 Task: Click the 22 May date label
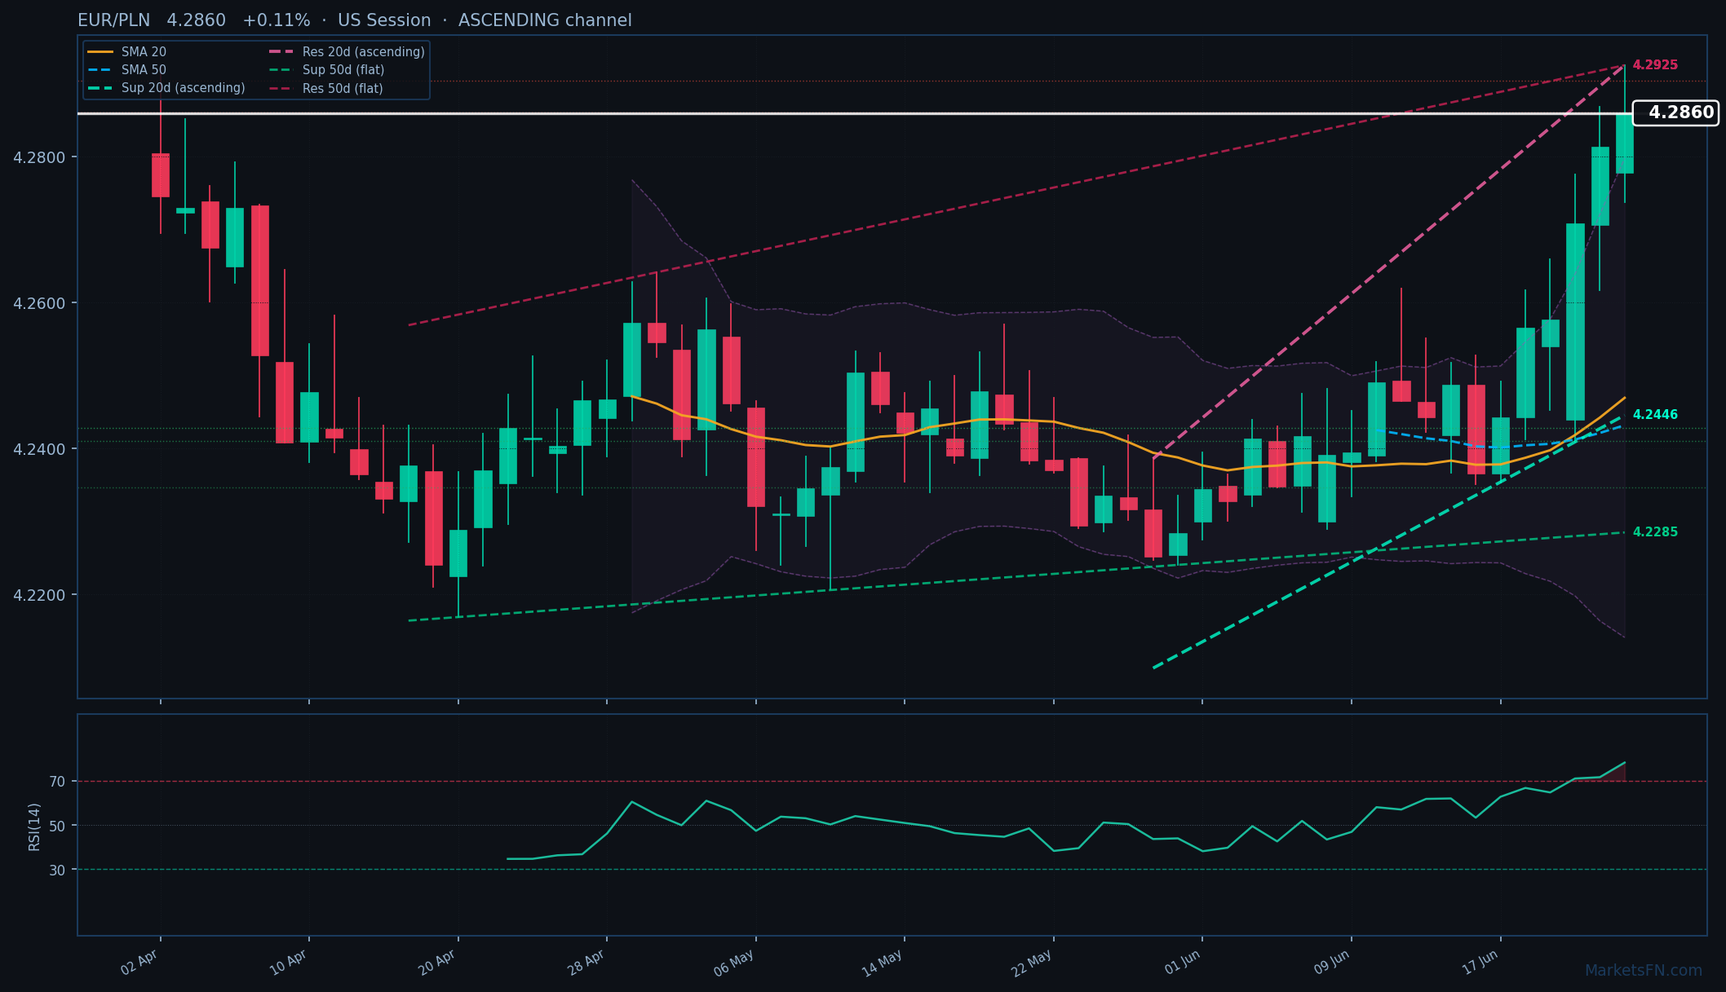tap(1031, 963)
